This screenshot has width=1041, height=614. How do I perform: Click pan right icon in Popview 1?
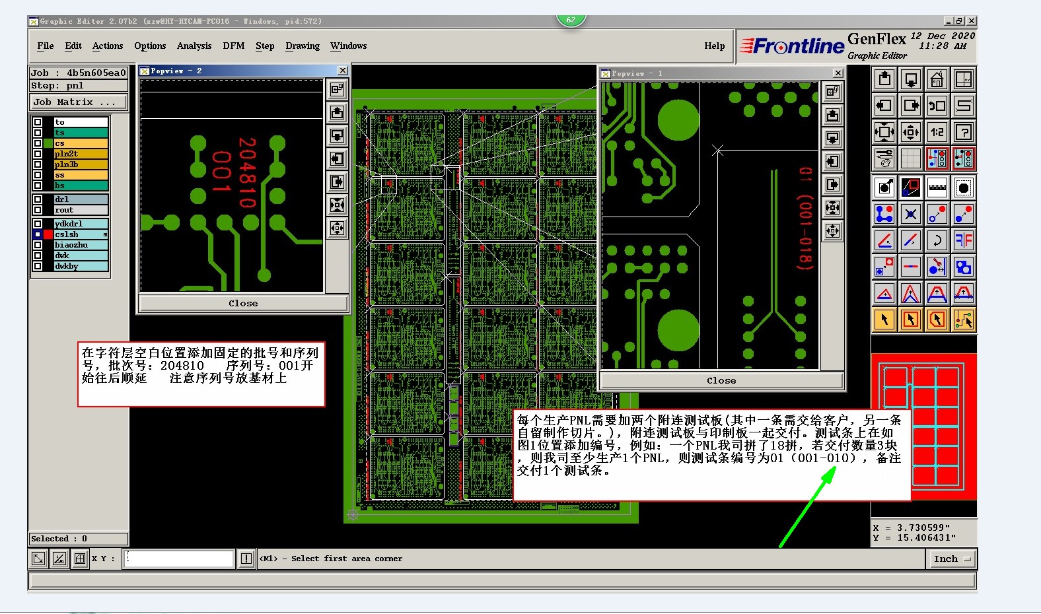click(833, 185)
